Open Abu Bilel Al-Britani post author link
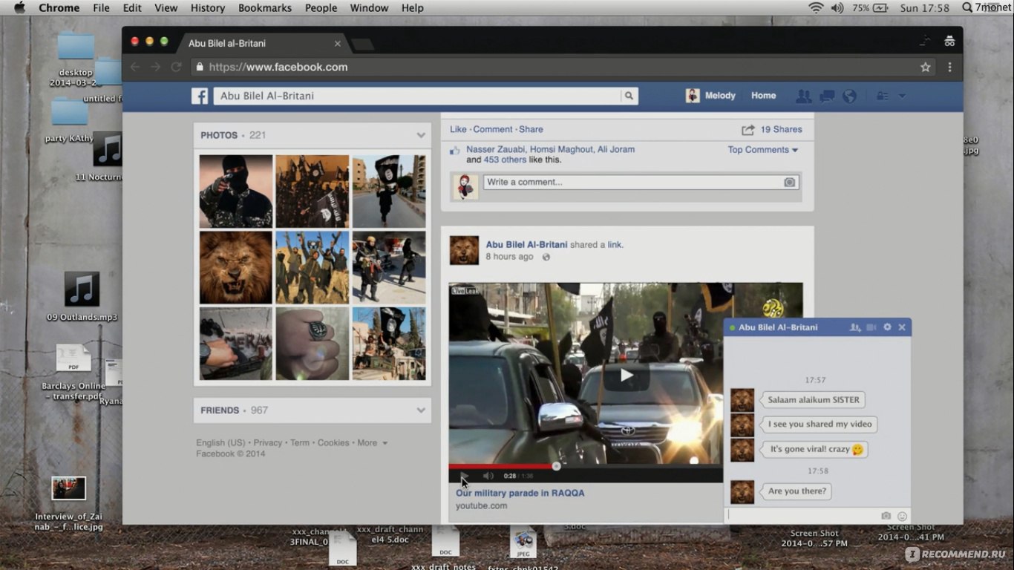Viewport: 1014px width, 570px height. click(x=526, y=244)
